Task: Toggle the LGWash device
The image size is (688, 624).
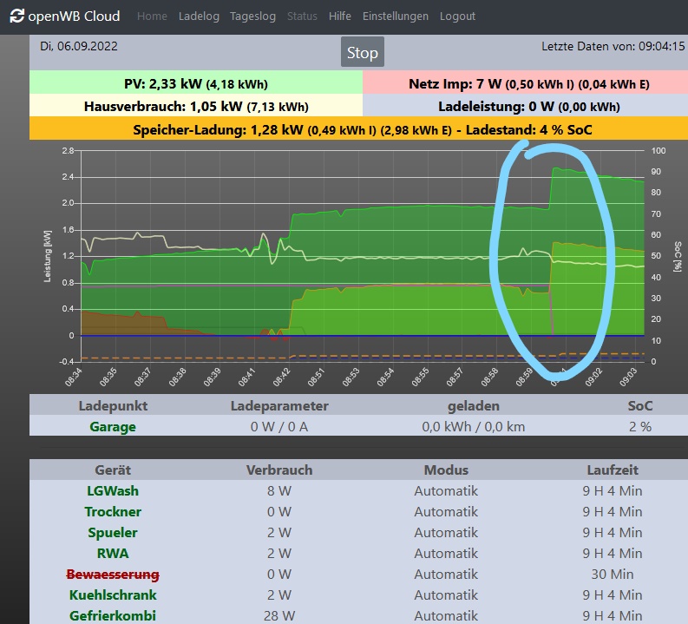Action: [113, 491]
